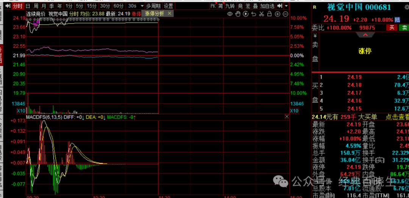Image resolution: width=409 pixels, height=198 pixels.
Task: Select the 15分 period tab
Action: [x=91, y=6]
